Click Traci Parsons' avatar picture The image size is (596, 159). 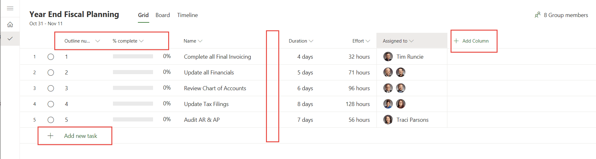click(x=388, y=120)
